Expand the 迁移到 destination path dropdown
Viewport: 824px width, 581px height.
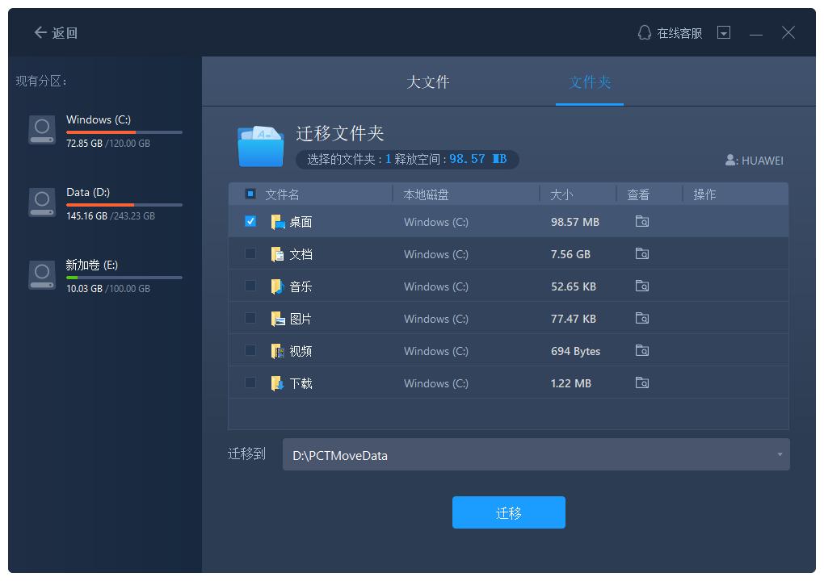pyautogui.click(x=780, y=455)
